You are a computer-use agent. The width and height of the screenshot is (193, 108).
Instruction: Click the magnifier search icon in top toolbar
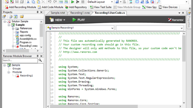tap(159, 2)
